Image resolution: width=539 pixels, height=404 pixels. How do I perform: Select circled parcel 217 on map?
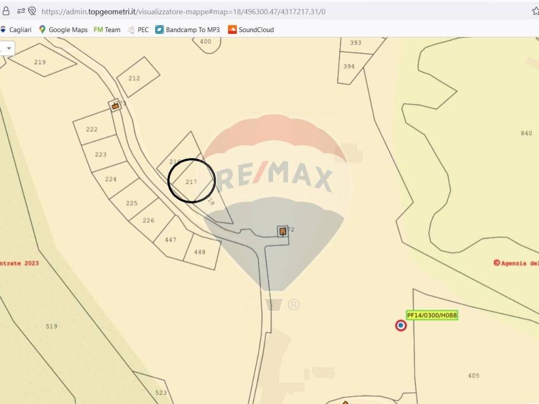191,182
